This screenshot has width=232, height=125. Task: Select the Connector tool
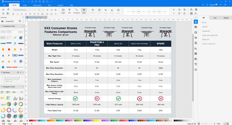(77, 11)
